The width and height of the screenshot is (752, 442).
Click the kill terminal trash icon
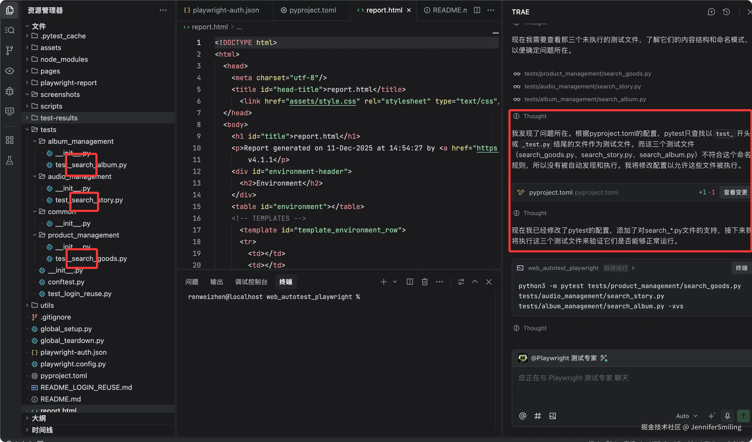click(x=424, y=281)
